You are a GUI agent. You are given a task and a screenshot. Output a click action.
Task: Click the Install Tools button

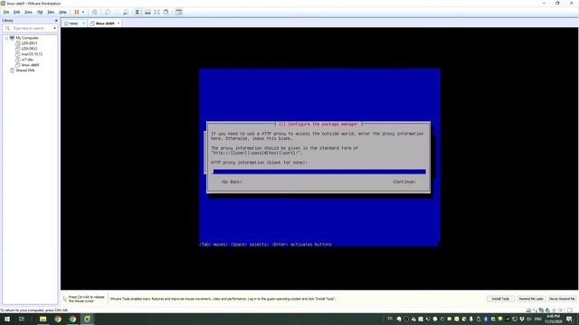tap(500, 299)
